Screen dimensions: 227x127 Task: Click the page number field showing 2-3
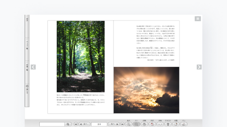[x=99, y=124]
